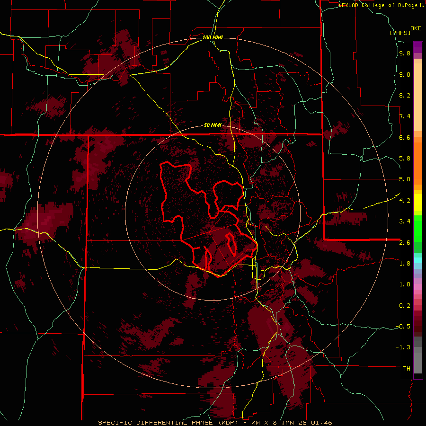Viewport: 426px width, 426px height.
Task: Click the -1.3 scale value
Action: point(403,347)
